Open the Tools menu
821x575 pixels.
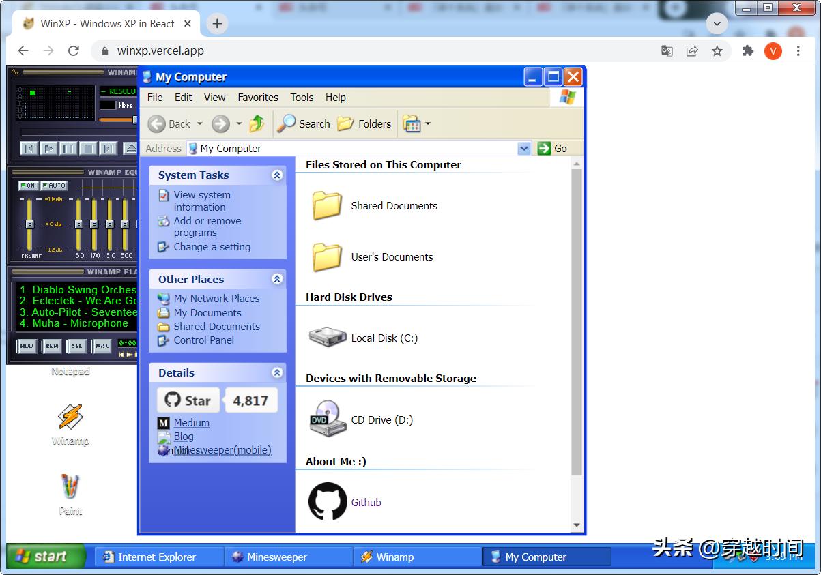point(302,98)
